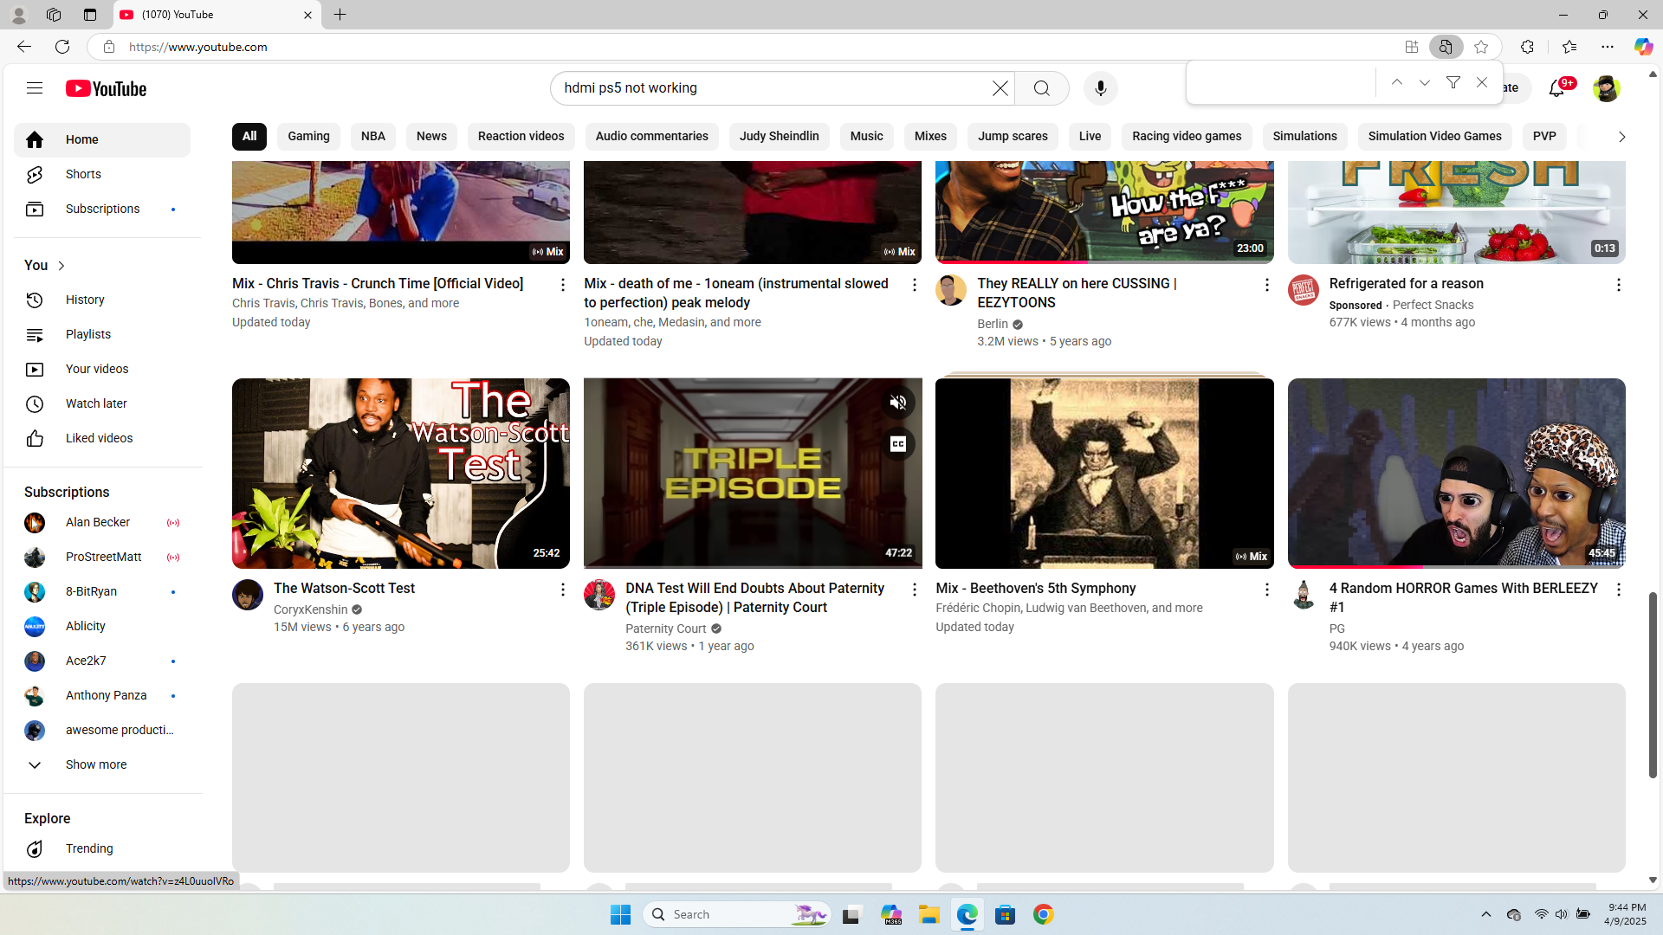The height and width of the screenshot is (935, 1663).
Task: Toggle captions on Triple Episode preview
Action: [x=898, y=444]
